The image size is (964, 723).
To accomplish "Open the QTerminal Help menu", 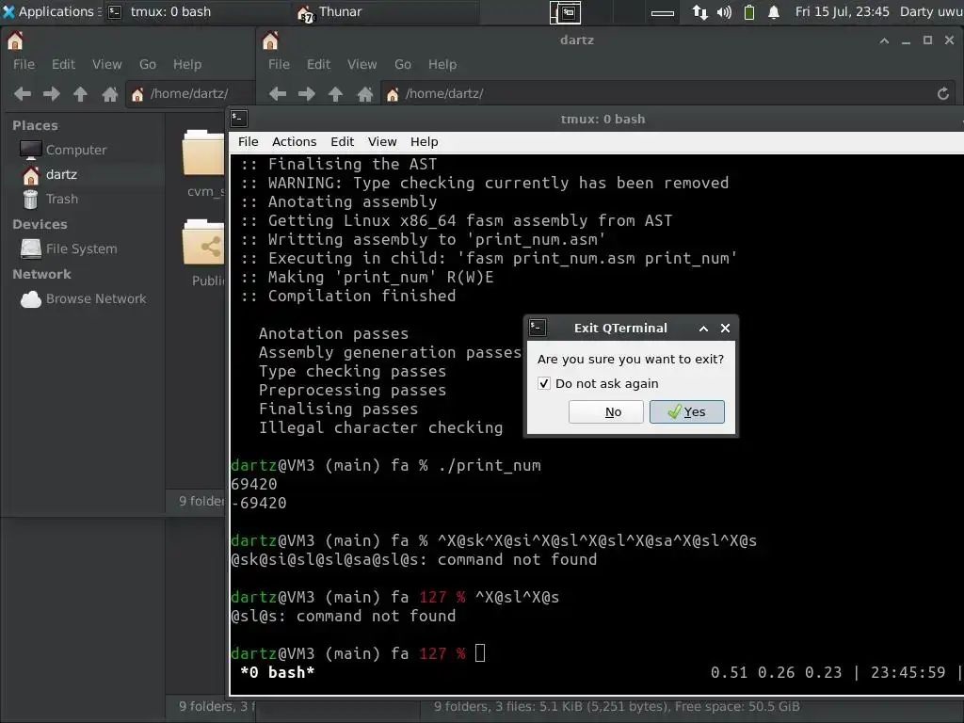I will (x=425, y=142).
